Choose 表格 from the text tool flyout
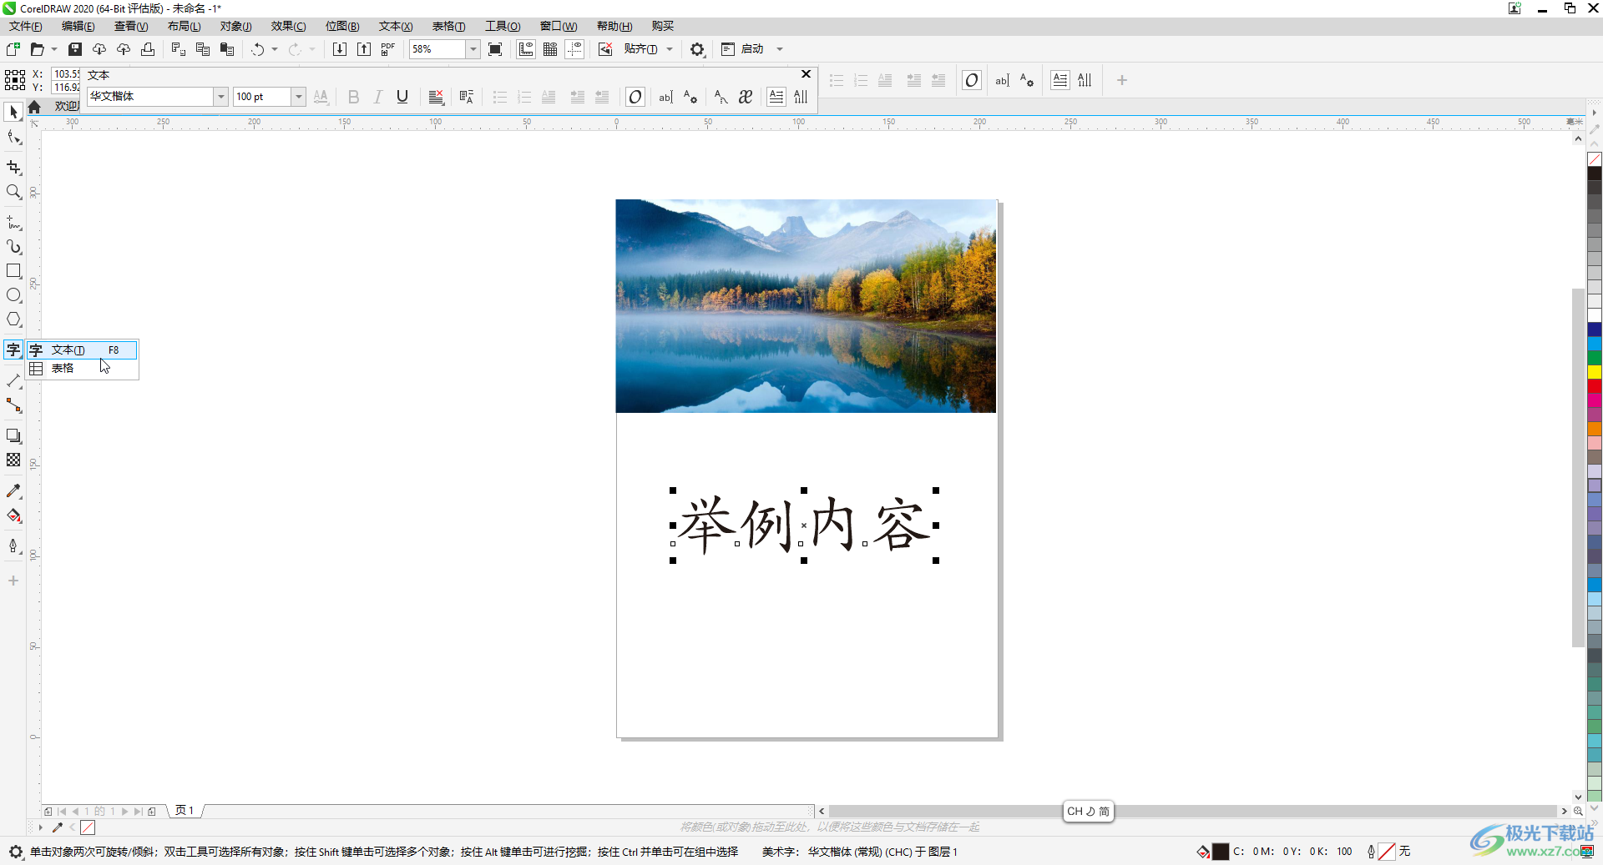Viewport: 1603px width, 865px height. [x=82, y=369]
